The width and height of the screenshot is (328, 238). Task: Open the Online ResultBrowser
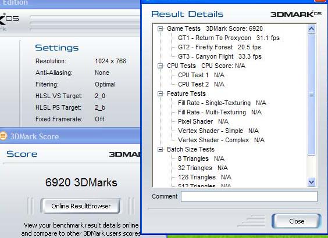[x=81, y=206]
